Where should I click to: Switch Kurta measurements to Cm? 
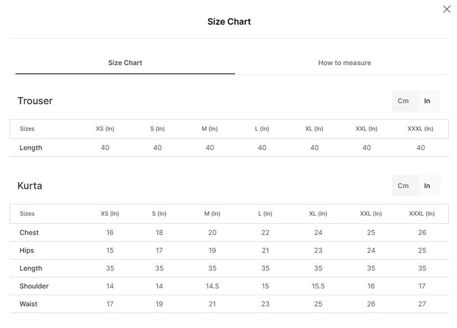(x=403, y=186)
